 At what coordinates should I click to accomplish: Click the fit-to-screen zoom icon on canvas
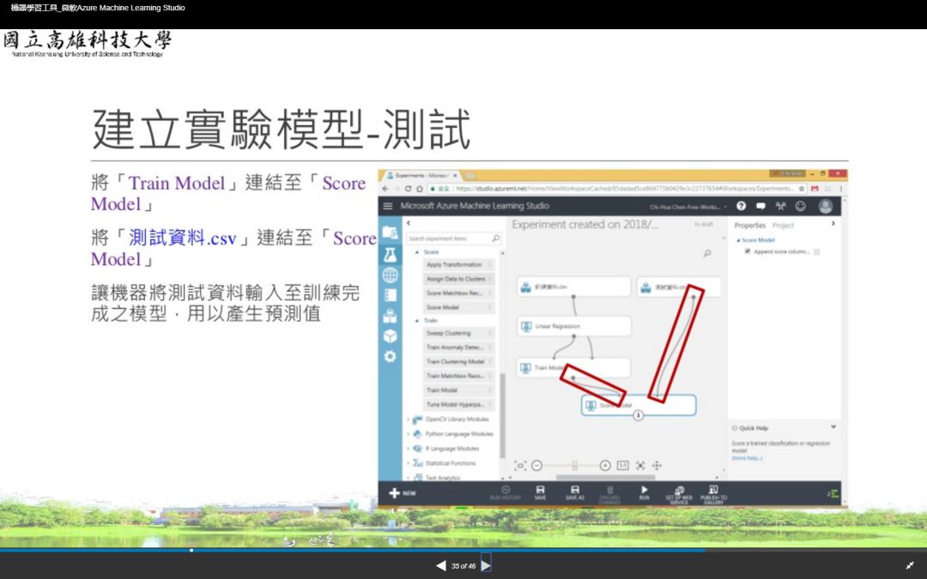point(520,466)
